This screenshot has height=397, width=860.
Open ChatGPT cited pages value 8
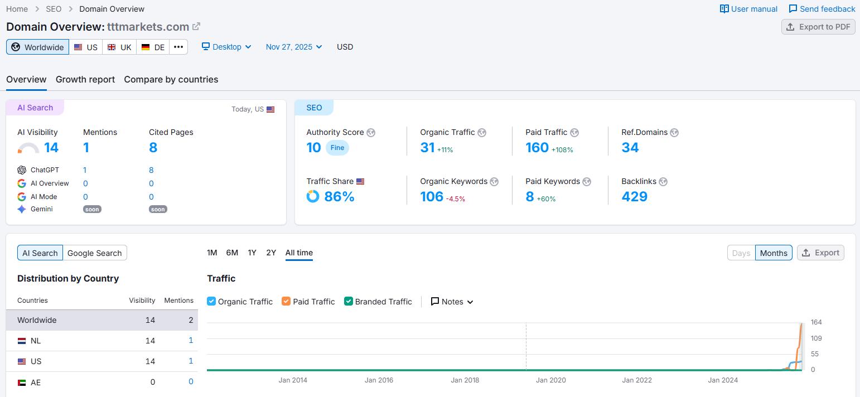(x=151, y=170)
